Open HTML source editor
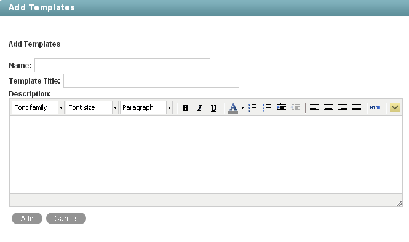409x242 pixels. click(376, 107)
